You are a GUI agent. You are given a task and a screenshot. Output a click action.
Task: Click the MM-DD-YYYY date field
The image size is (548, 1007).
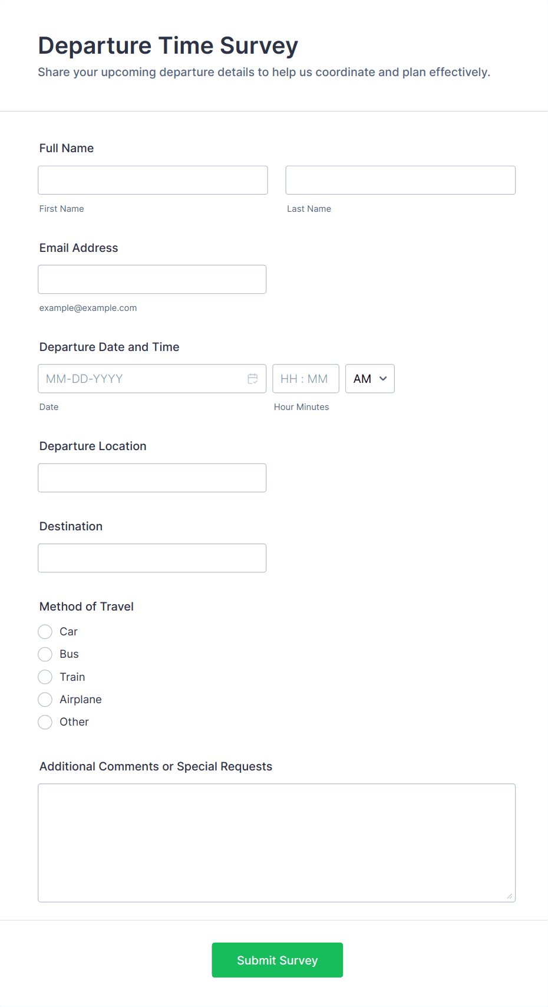click(x=141, y=379)
